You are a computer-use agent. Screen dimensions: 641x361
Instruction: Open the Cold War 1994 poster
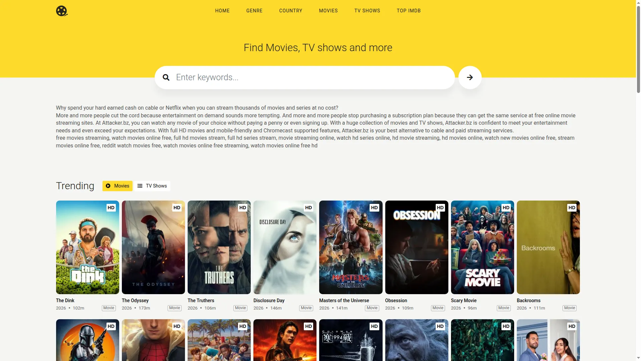point(351,340)
